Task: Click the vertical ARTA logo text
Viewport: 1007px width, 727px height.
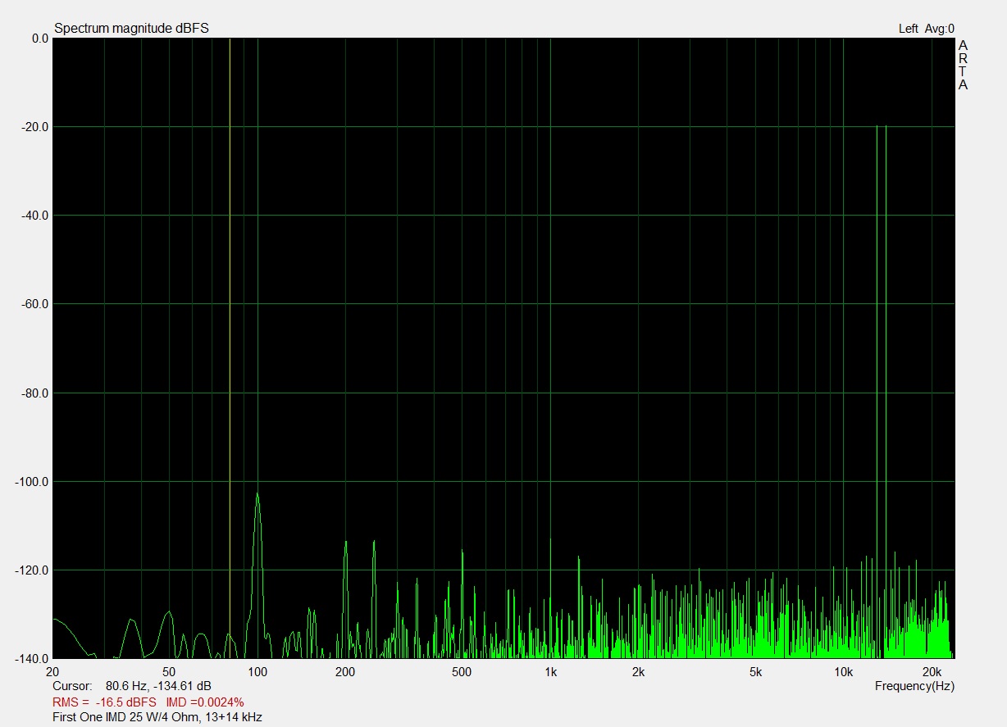Action: pyautogui.click(x=964, y=65)
